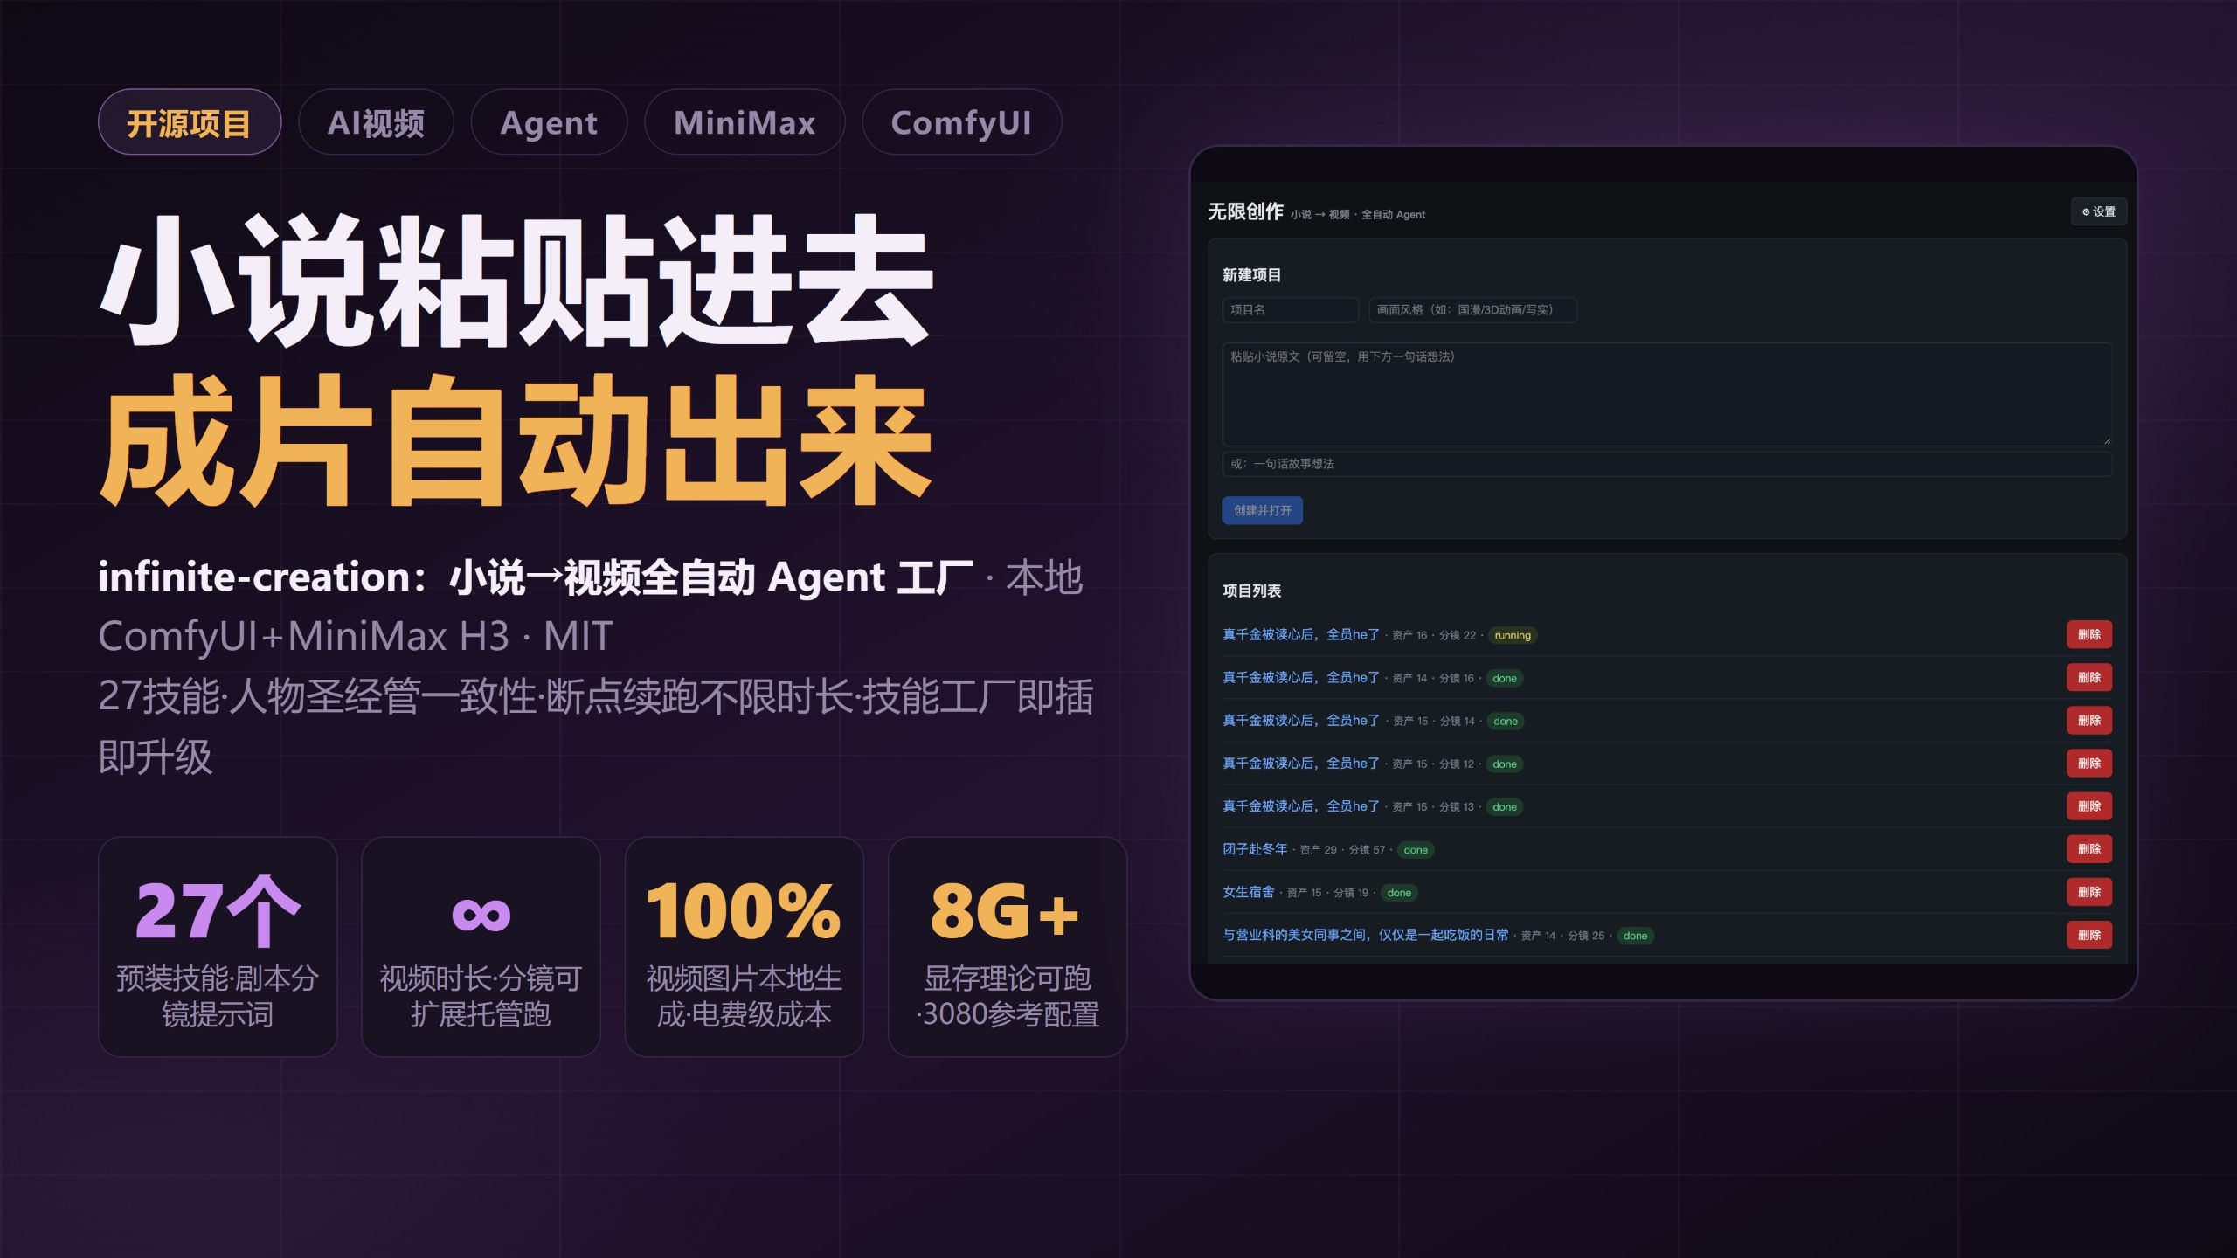Click the resize grip of the novel text area
Image resolution: width=2237 pixels, height=1258 pixels.
pos(2107,441)
